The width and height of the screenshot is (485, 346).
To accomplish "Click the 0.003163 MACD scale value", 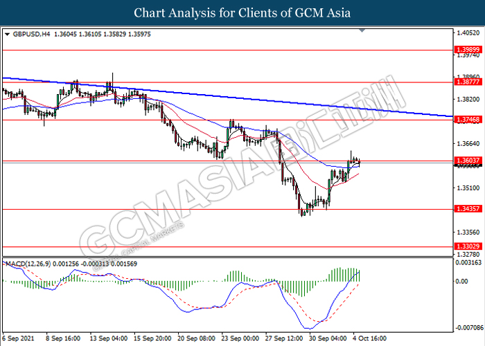I will [469, 263].
